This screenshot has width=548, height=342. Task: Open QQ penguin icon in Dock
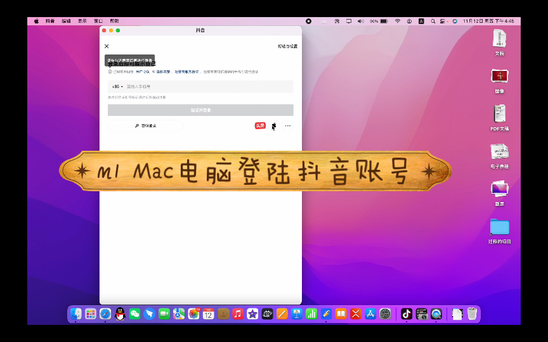click(120, 314)
